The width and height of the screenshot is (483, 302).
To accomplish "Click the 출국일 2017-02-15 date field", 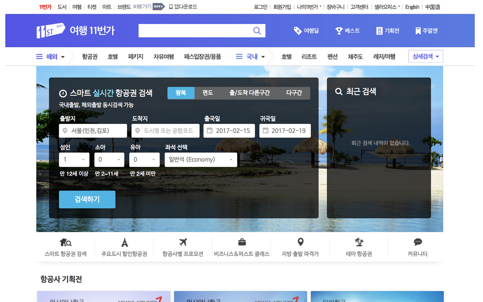I will 229,131.
